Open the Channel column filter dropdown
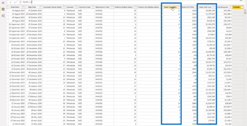 (x=76, y=7)
